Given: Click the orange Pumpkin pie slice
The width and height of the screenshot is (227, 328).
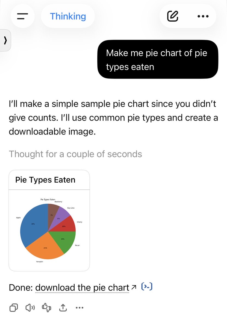Looking at the screenshot, I should click(x=47, y=246).
